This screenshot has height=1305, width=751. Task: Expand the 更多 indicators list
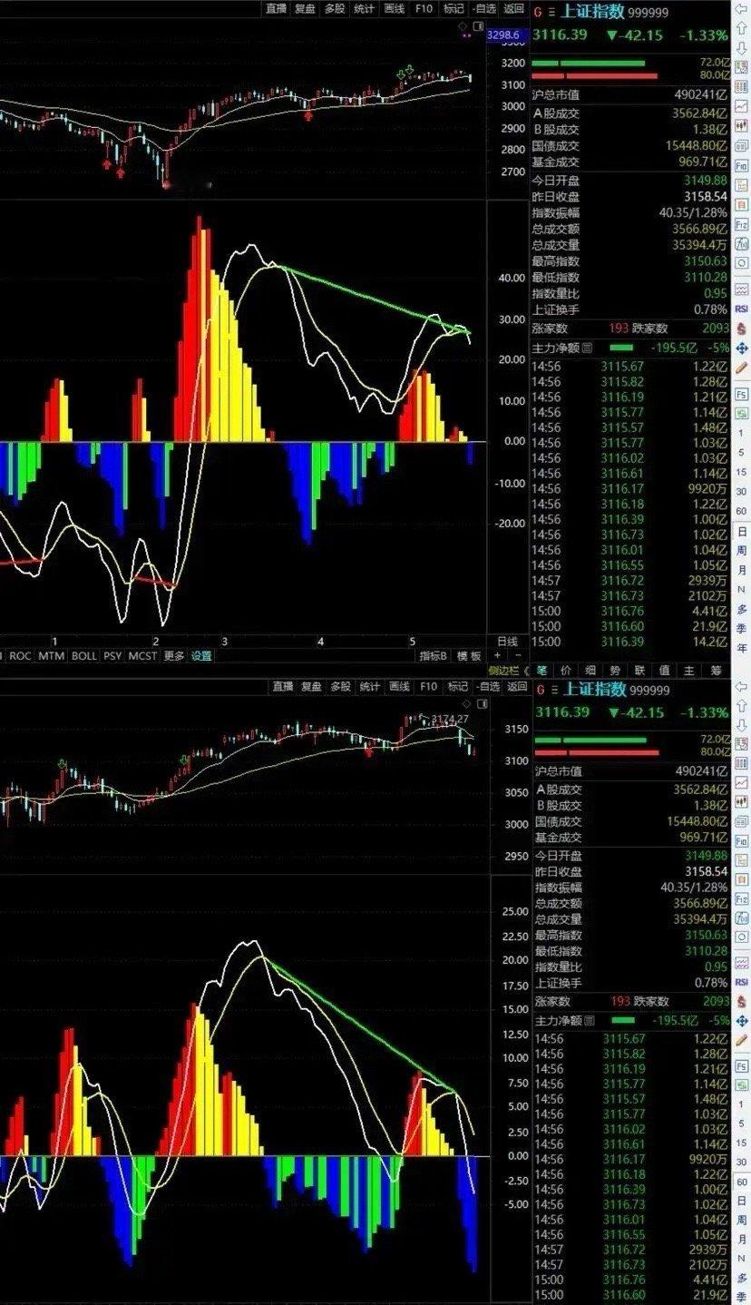[x=174, y=656]
